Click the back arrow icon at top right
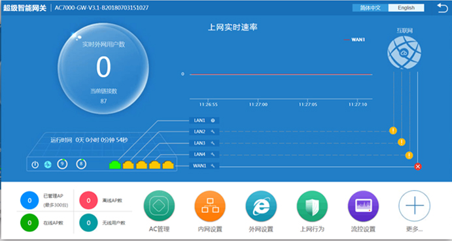The height and width of the screenshot is (241, 452). 442,8
